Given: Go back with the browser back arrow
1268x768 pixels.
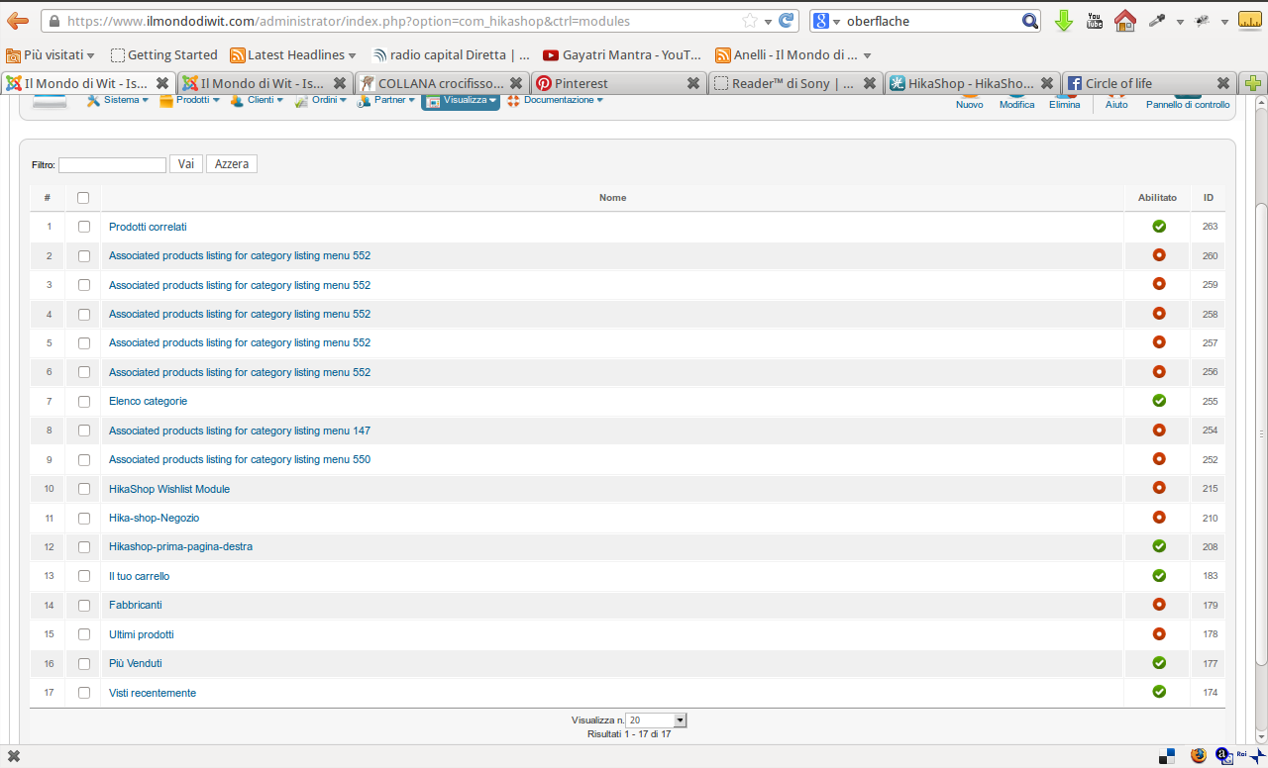Looking at the screenshot, I should click(x=18, y=21).
